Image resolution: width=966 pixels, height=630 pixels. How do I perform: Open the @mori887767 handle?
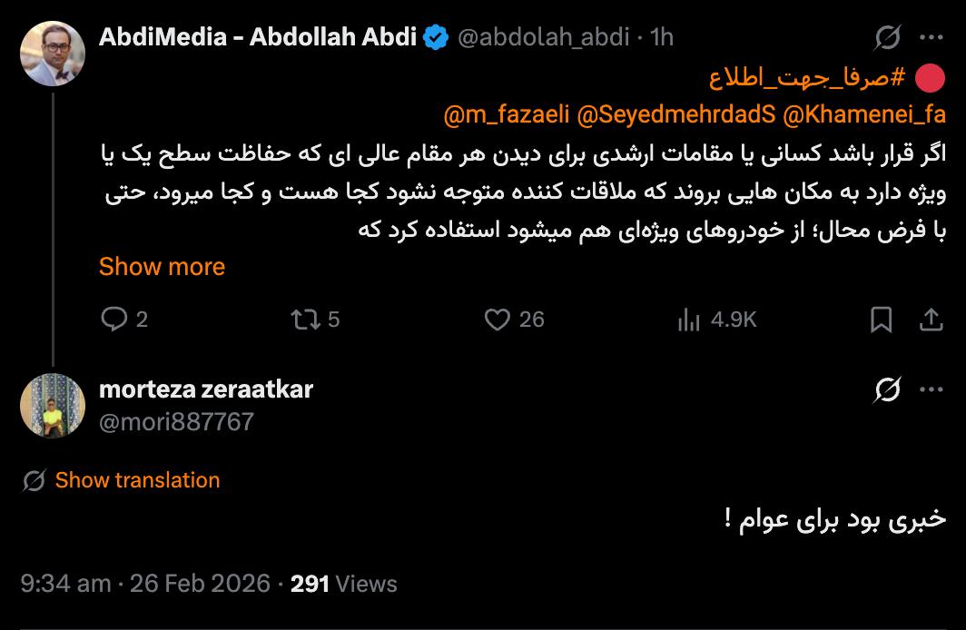coord(176,422)
